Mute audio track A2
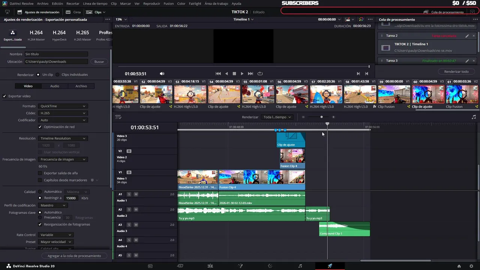Image resolution: width=480 pixels, height=270 pixels. click(x=136, y=210)
